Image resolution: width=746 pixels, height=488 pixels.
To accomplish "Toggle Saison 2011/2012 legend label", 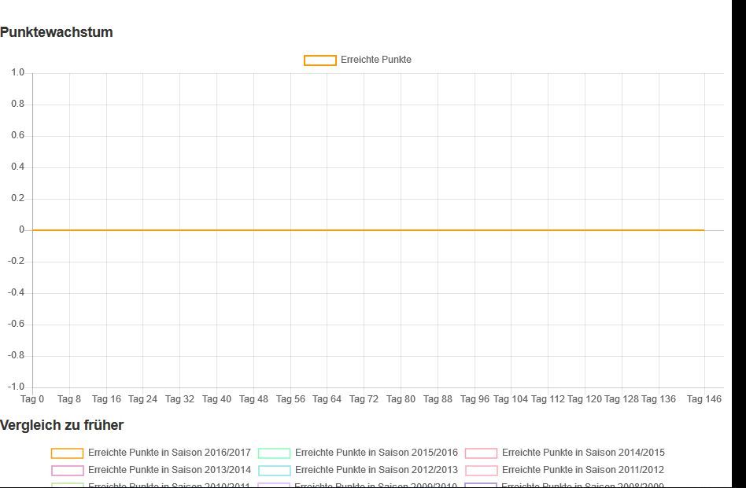I will [x=582, y=470].
